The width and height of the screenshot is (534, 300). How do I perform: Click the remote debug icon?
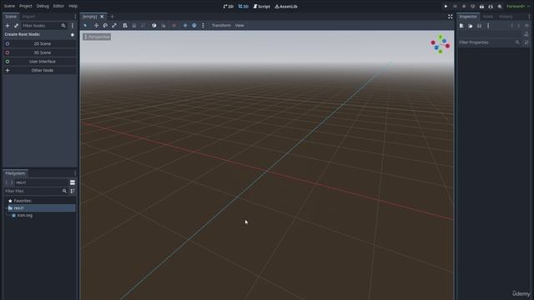pyautogui.click(x=473, y=7)
